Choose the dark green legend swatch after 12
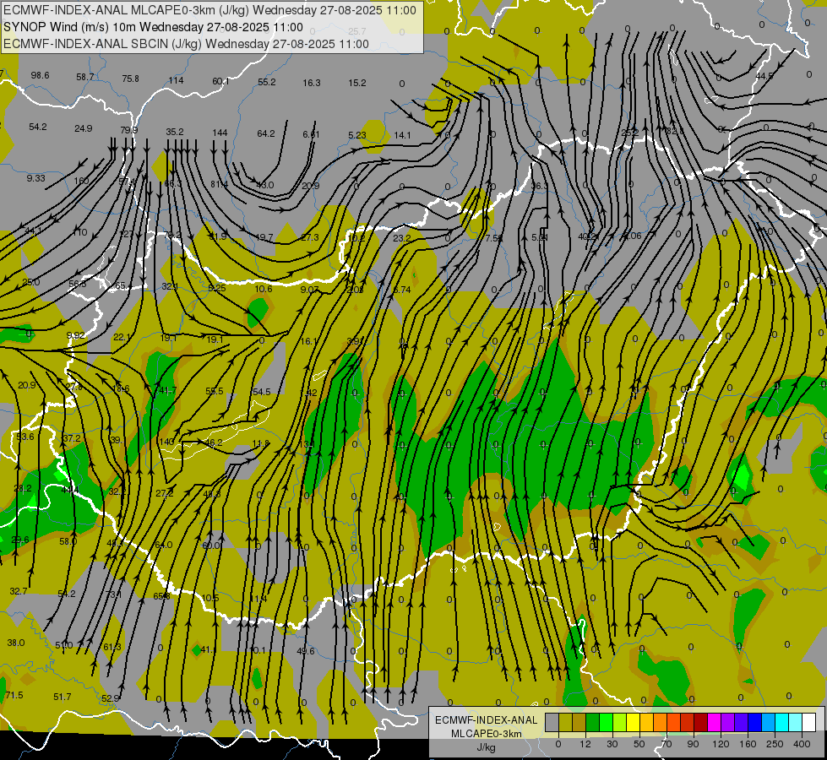The width and height of the screenshot is (827, 760). [593, 722]
